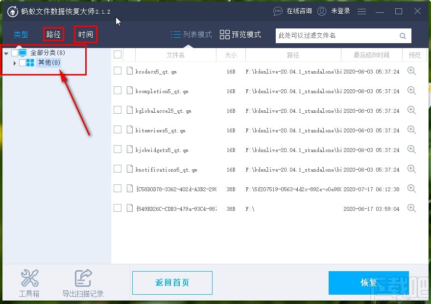
Task: Click the 返回首页 button
Action: [x=172, y=283]
